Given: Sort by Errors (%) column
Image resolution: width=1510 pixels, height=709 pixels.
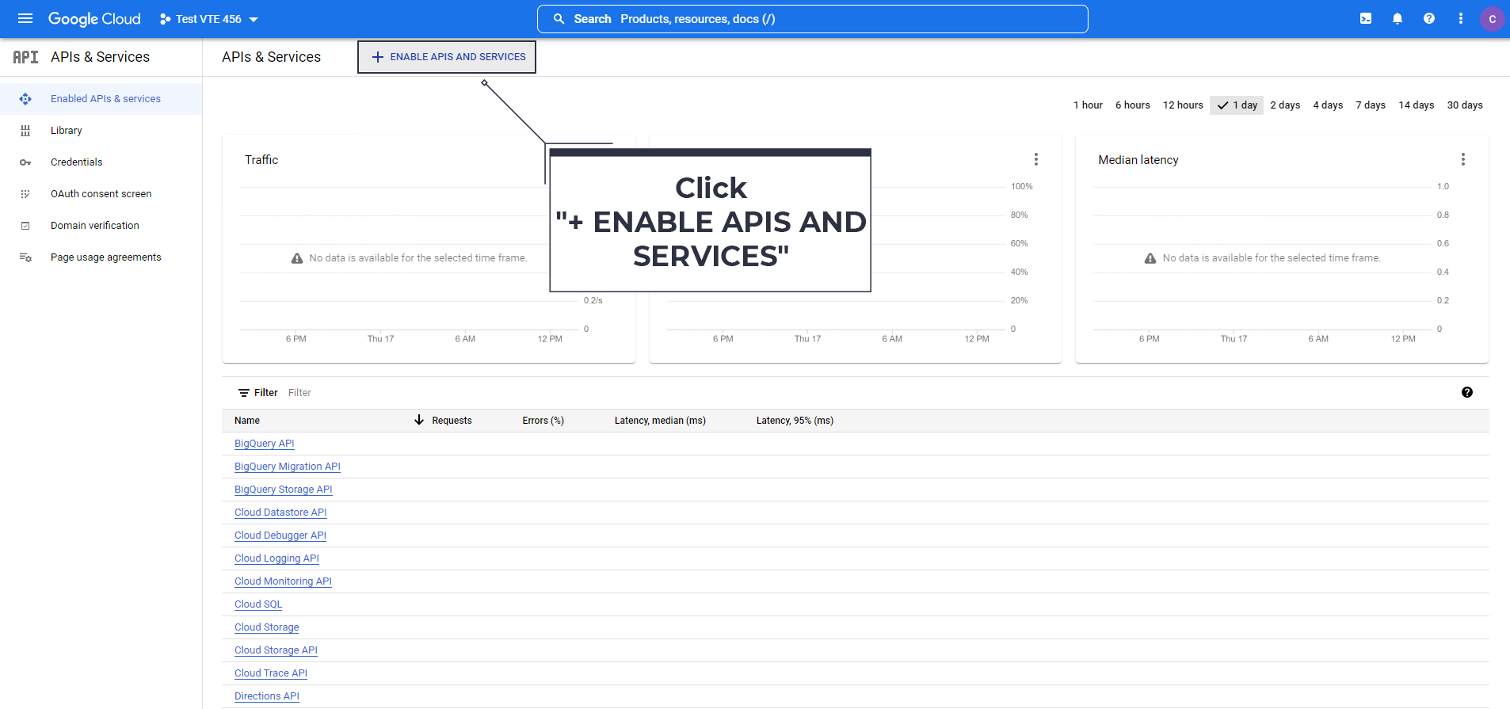Looking at the screenshot, I should click(543, 421).
